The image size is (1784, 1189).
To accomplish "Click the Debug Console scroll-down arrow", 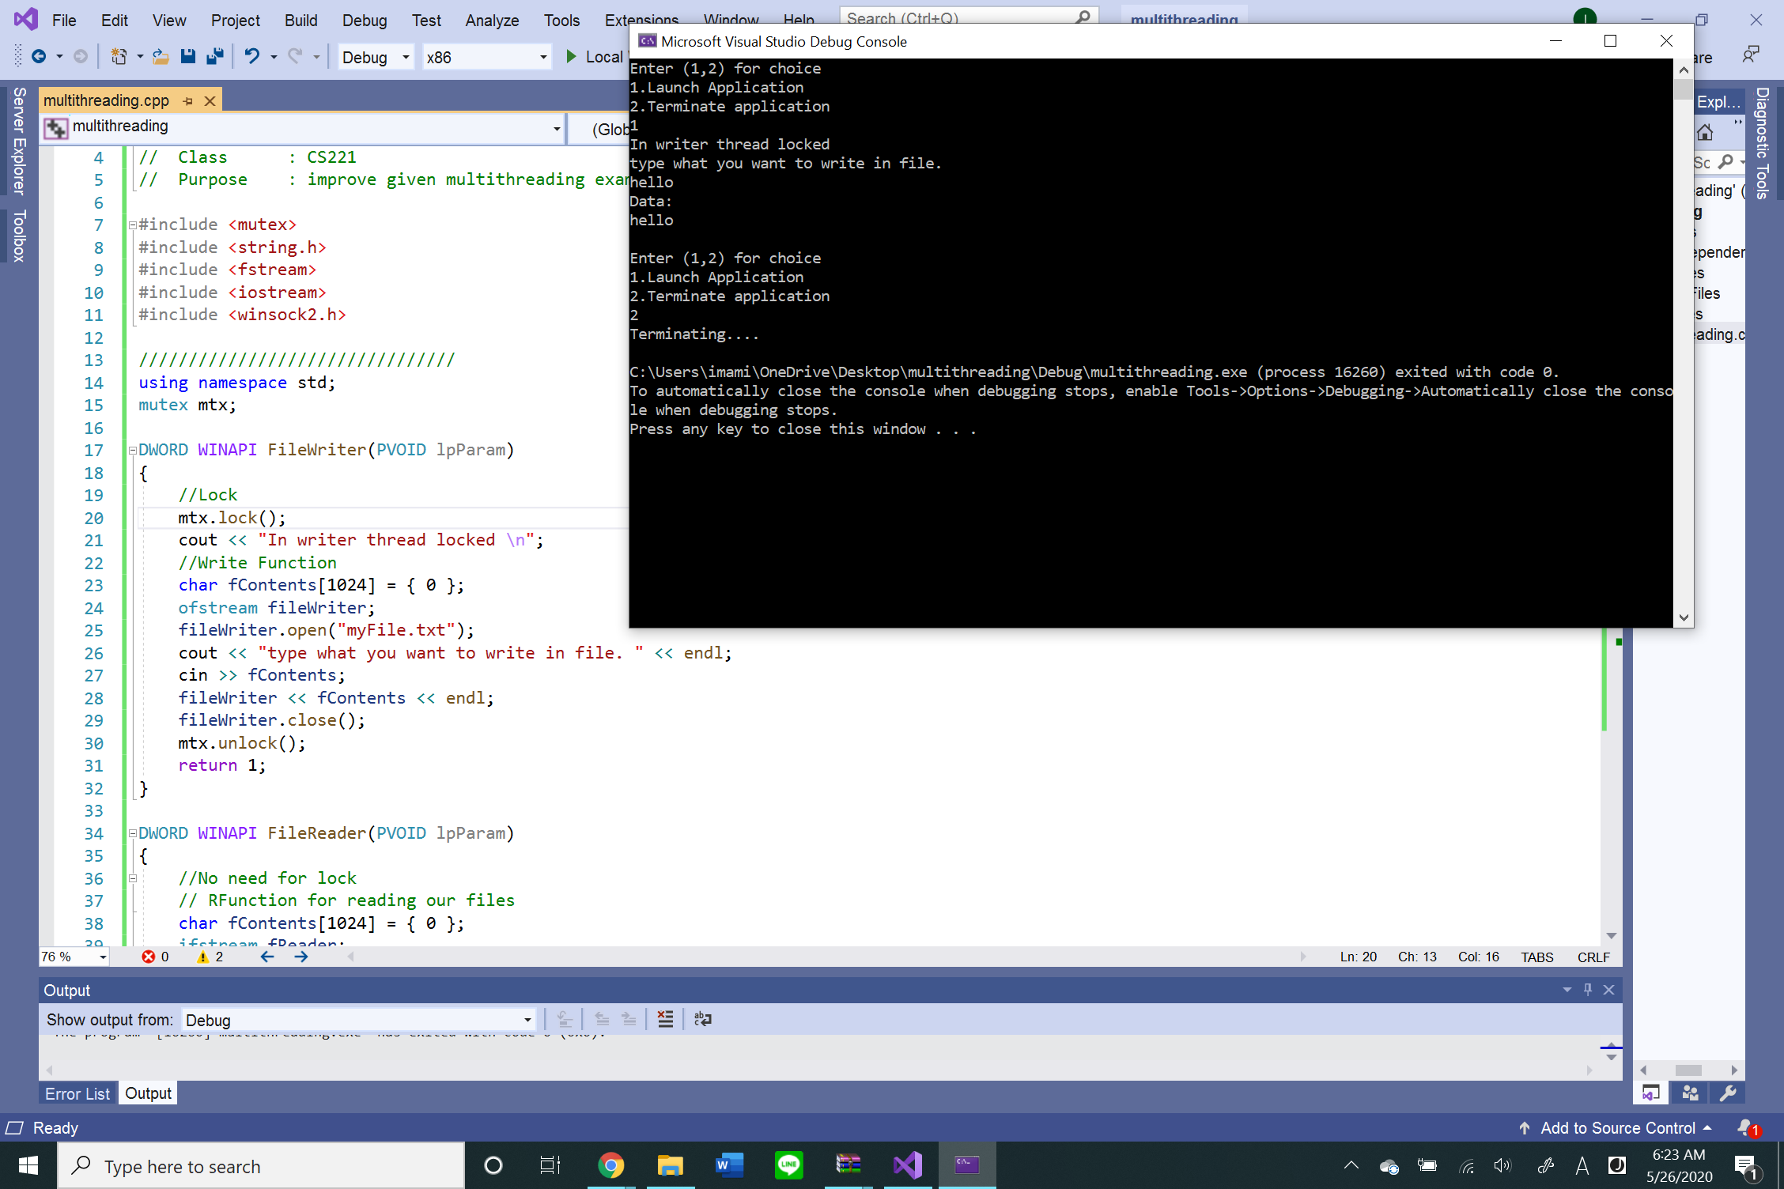I will pyautogui.click(x=1684, y=617).
